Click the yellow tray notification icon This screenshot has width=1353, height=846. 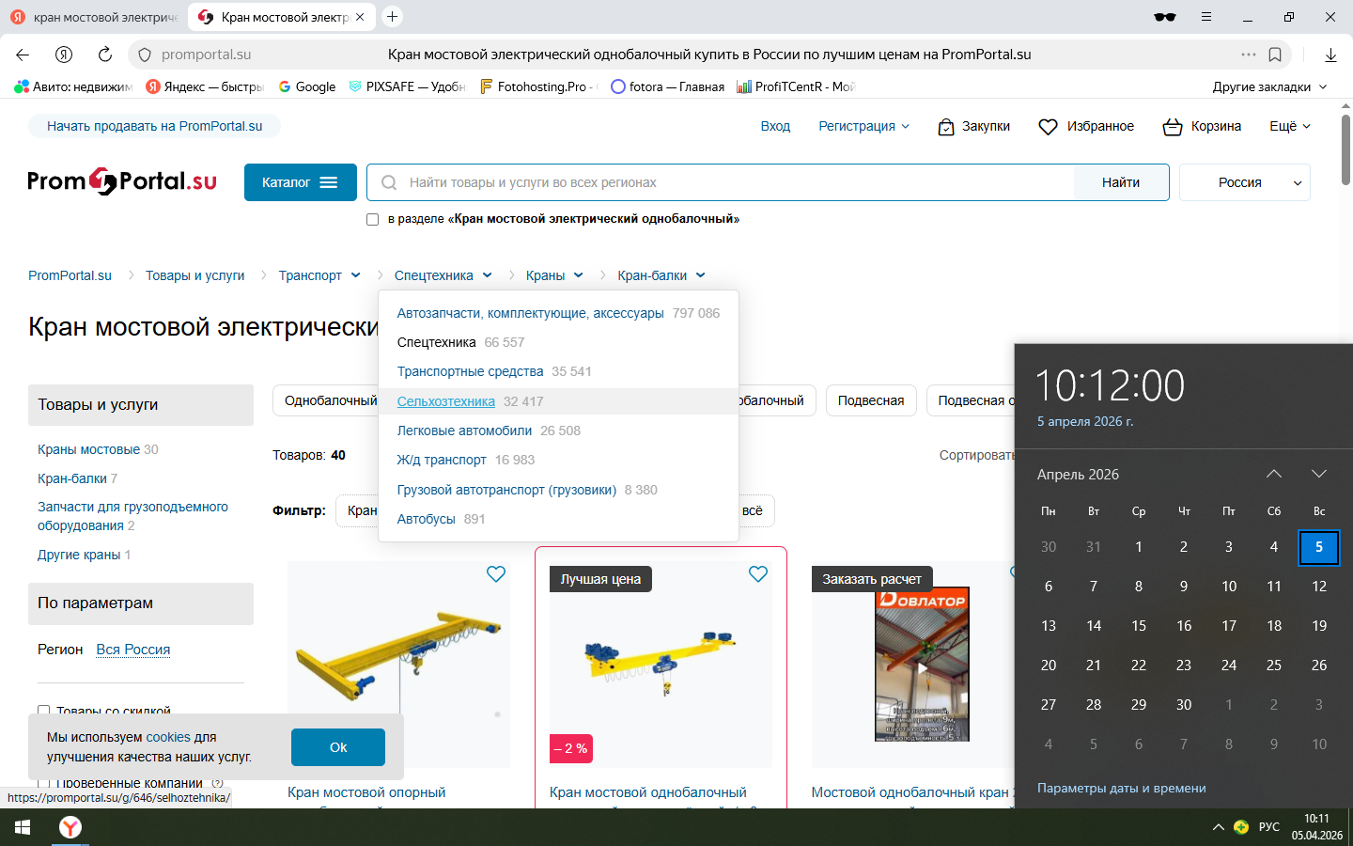(1241, 827)
